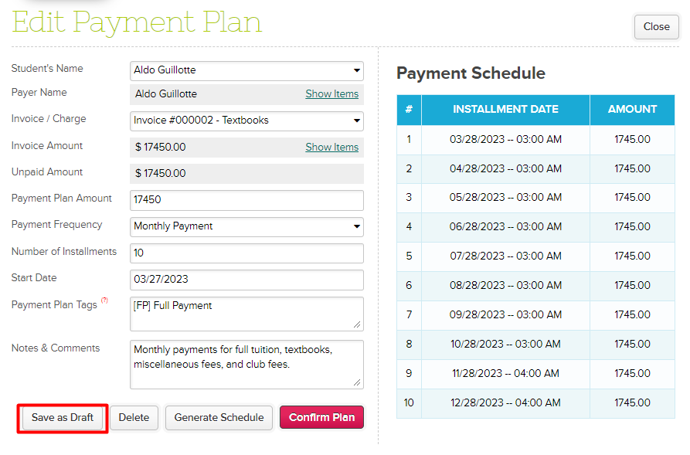The height and width of the screenshot is (455, 690).
Task: Click Show Items link beside Invoice Amount
Action: click(x=331, y=148)
